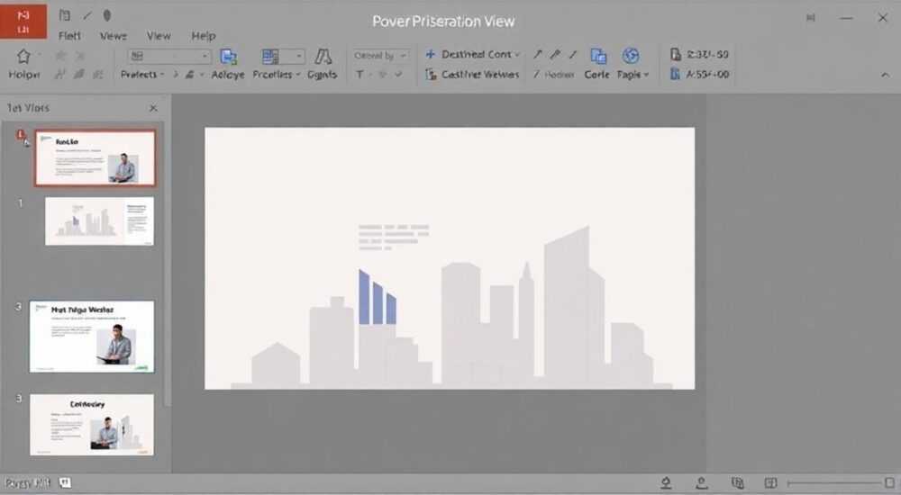Click the save document icon in title bar

65,16
